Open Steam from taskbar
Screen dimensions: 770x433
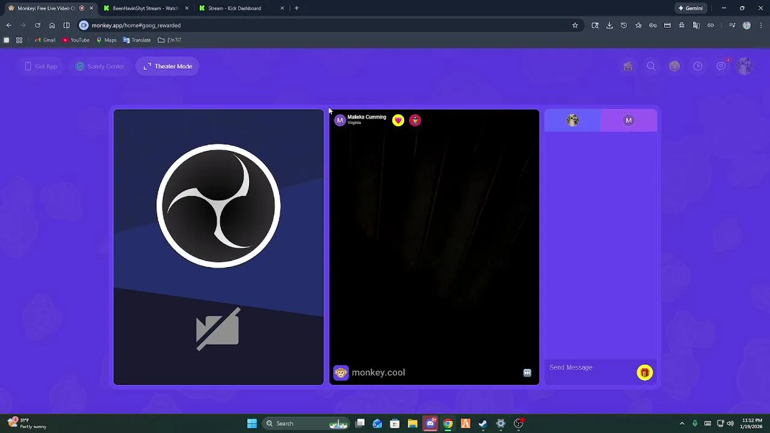(x=483, y=423)
